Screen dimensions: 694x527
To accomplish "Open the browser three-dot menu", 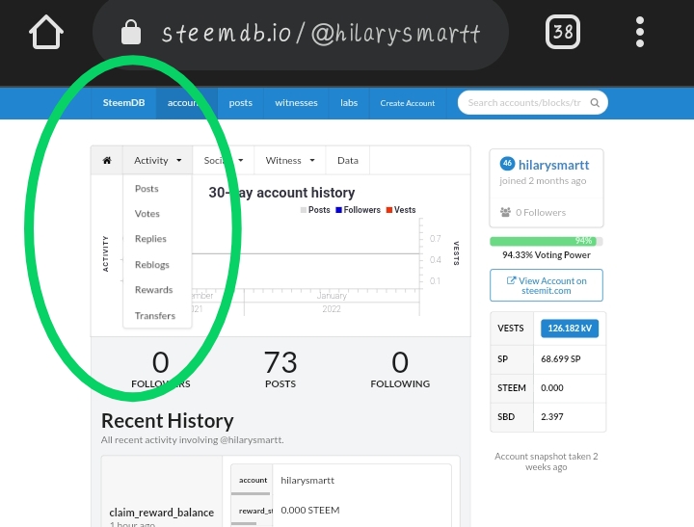I will (x=640, y=32).
